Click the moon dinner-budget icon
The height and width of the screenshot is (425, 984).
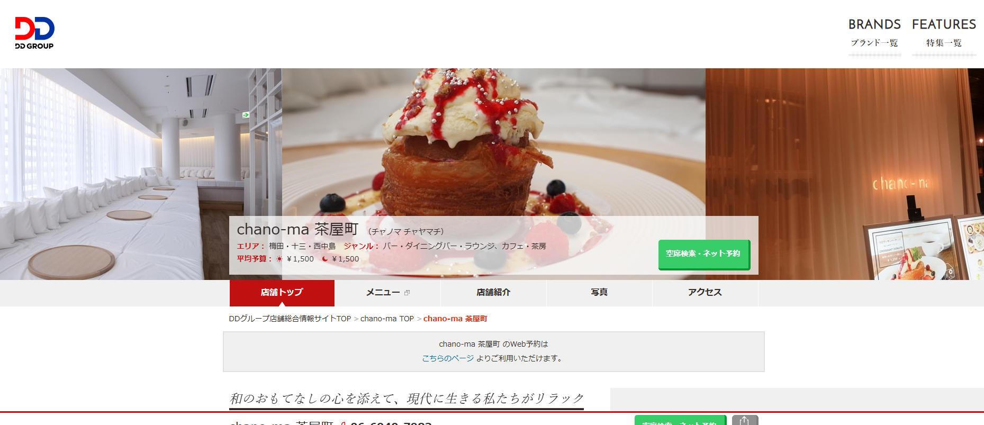[x=325, y=259]
